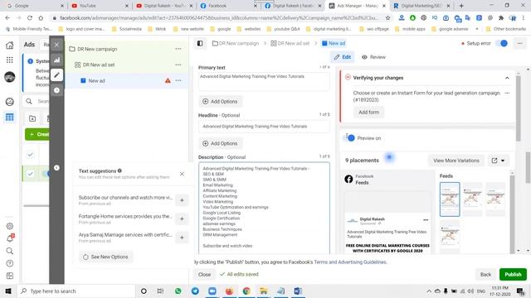Switch to the Review tab

[x=373, y=57]
